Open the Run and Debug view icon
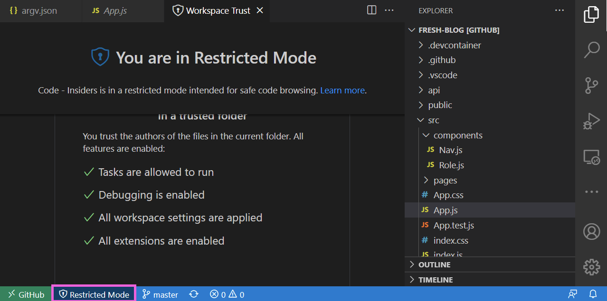 pos(591,121)
